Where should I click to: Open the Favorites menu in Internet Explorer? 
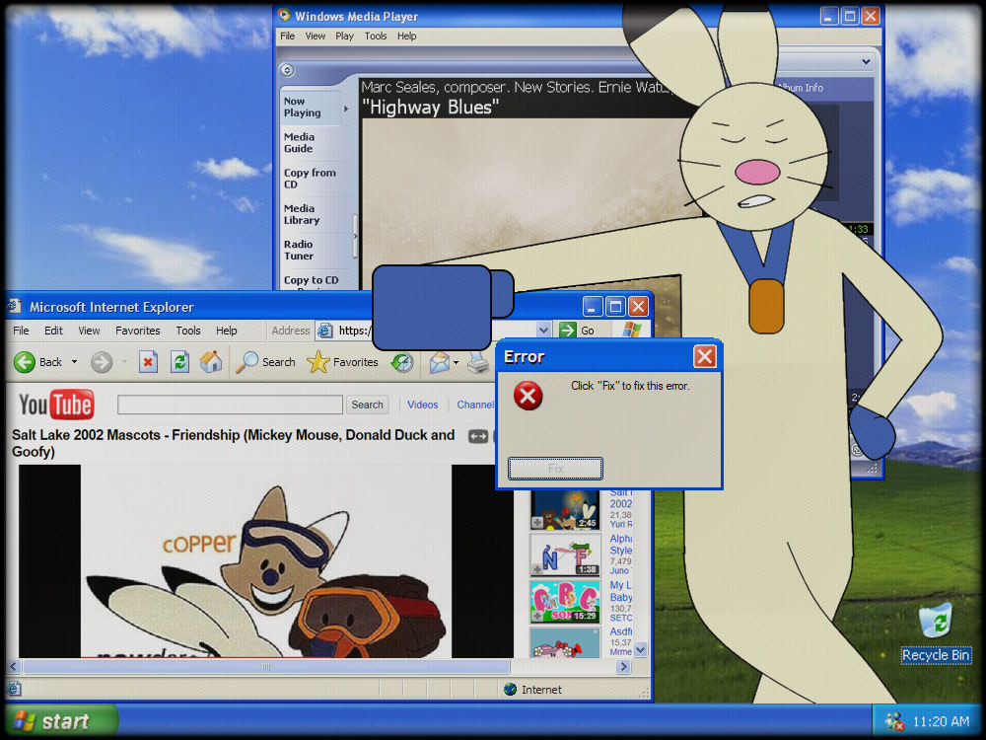[x=137, y=331]
